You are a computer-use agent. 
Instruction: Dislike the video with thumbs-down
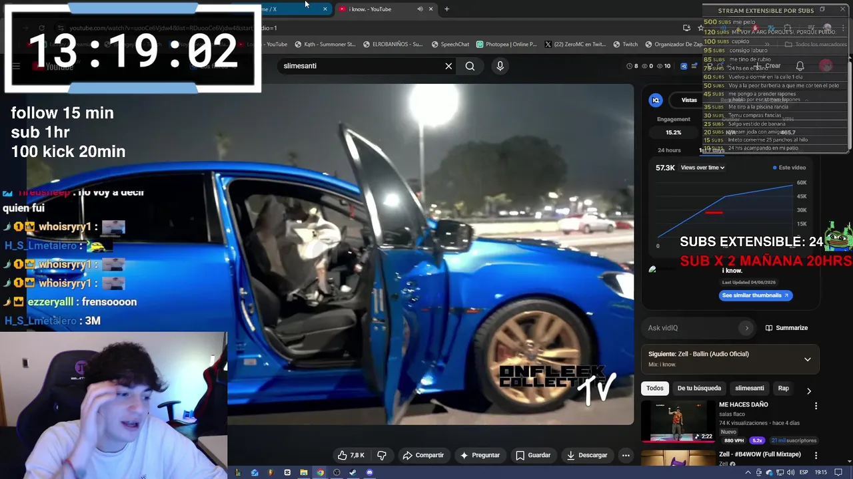[382, 455]
